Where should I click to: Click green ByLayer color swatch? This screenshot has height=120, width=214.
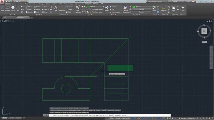(x=134, y=7)
